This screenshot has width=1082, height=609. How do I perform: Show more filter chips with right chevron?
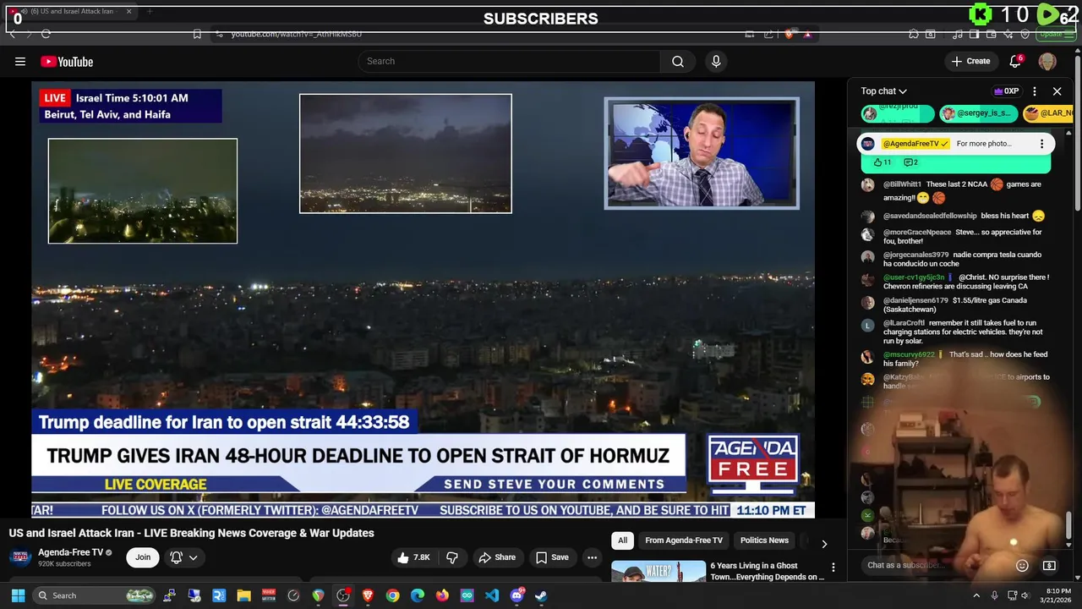point(824,544)
